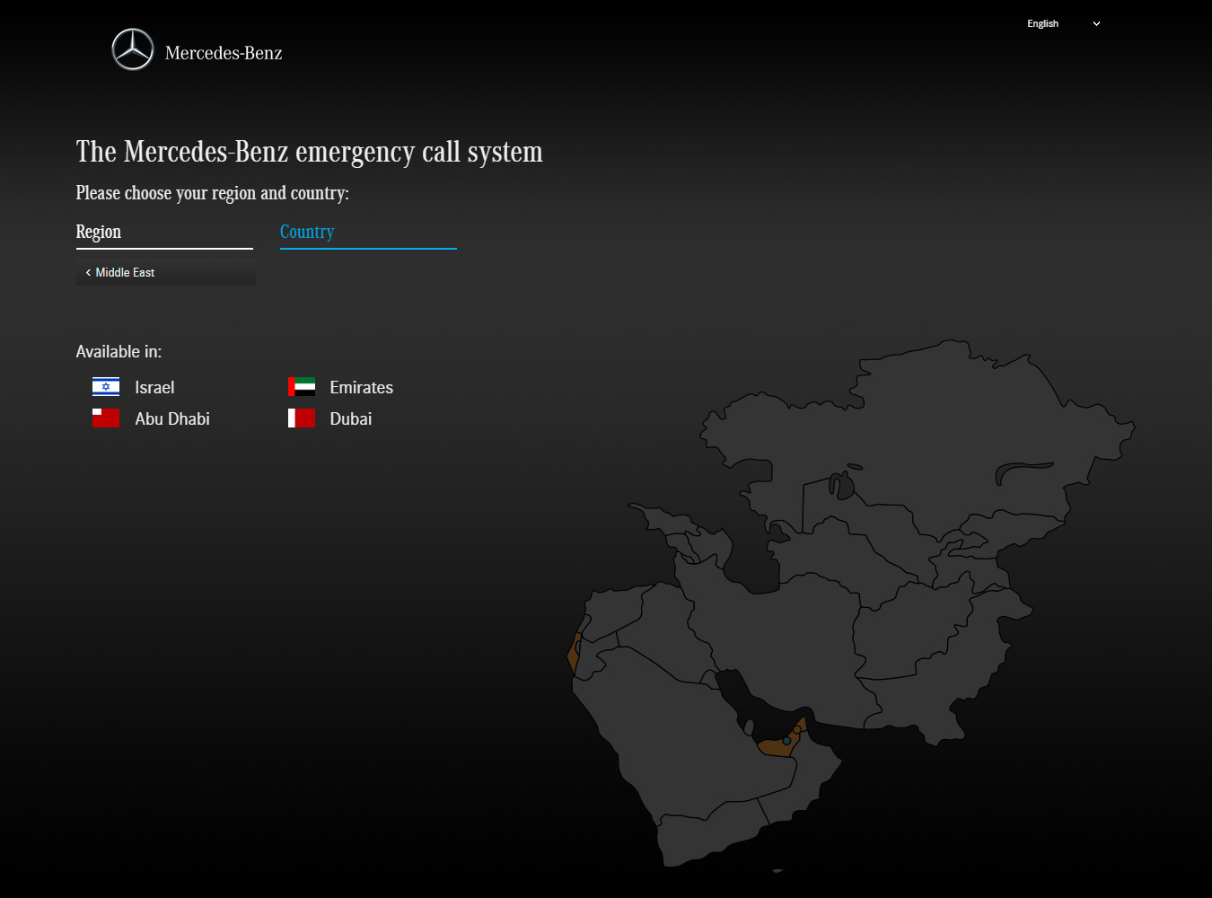The height and width of the screenshot is (898, 1212).
Task: Click the Emirates flag icon
Action: pyautogui.click(x=302, y=387)
